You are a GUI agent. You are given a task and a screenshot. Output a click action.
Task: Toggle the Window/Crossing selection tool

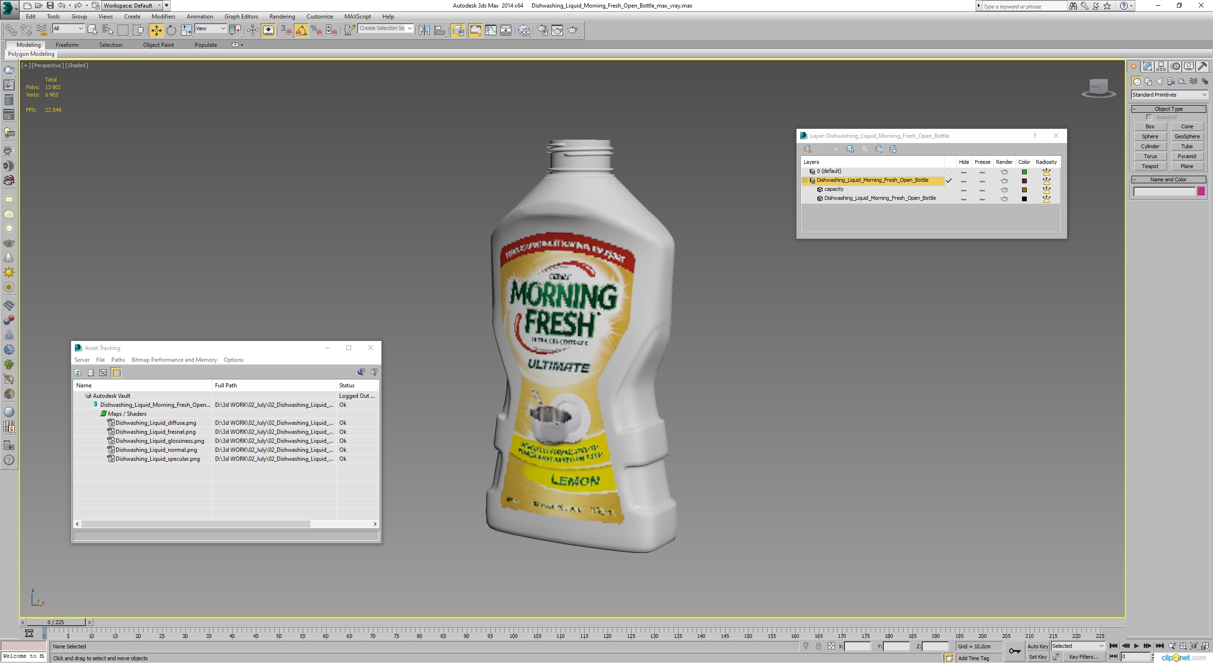coord(138,30)
